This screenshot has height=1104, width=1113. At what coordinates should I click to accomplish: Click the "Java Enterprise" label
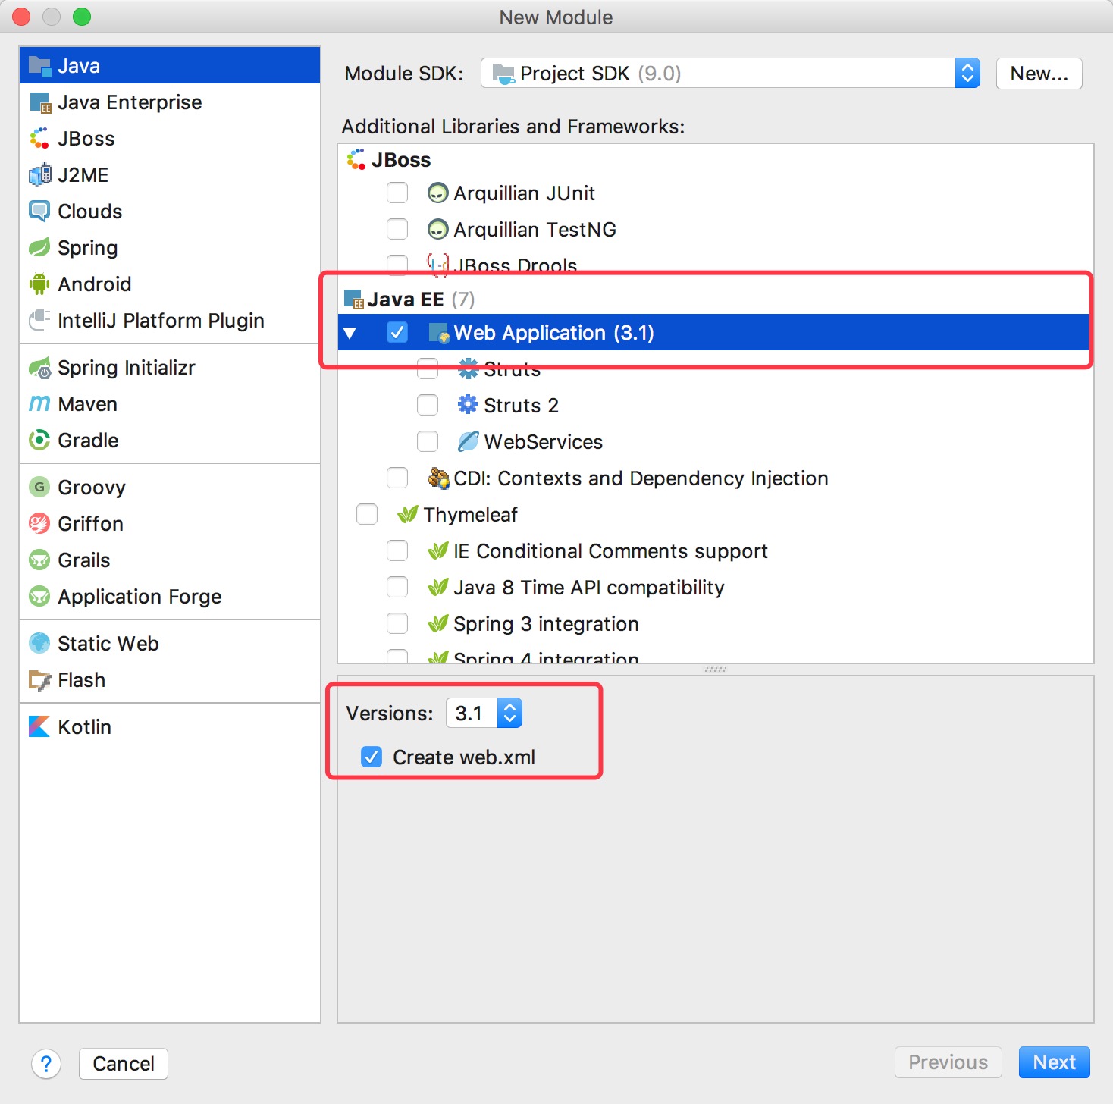coord(130,102)
